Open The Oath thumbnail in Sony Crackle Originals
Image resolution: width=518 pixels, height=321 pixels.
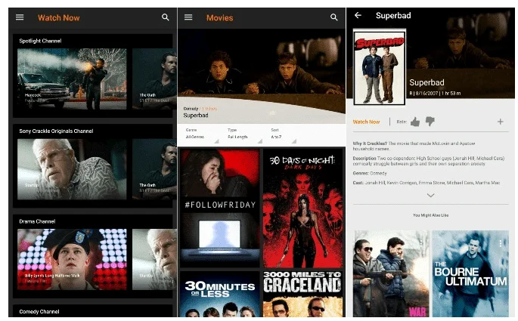(x=154, y=169)
